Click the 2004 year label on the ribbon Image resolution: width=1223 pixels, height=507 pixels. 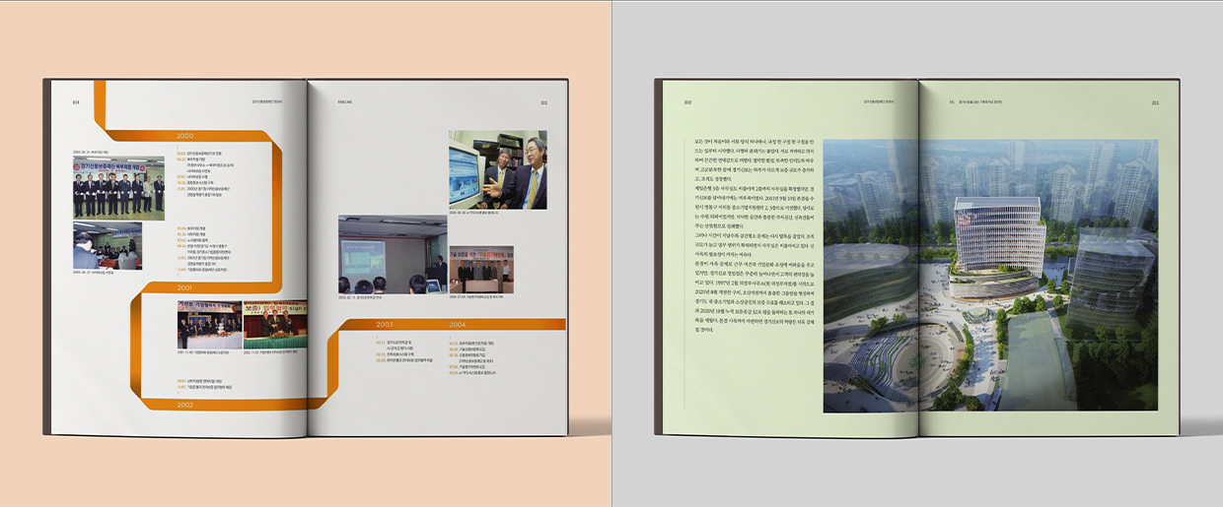(458, 324)
